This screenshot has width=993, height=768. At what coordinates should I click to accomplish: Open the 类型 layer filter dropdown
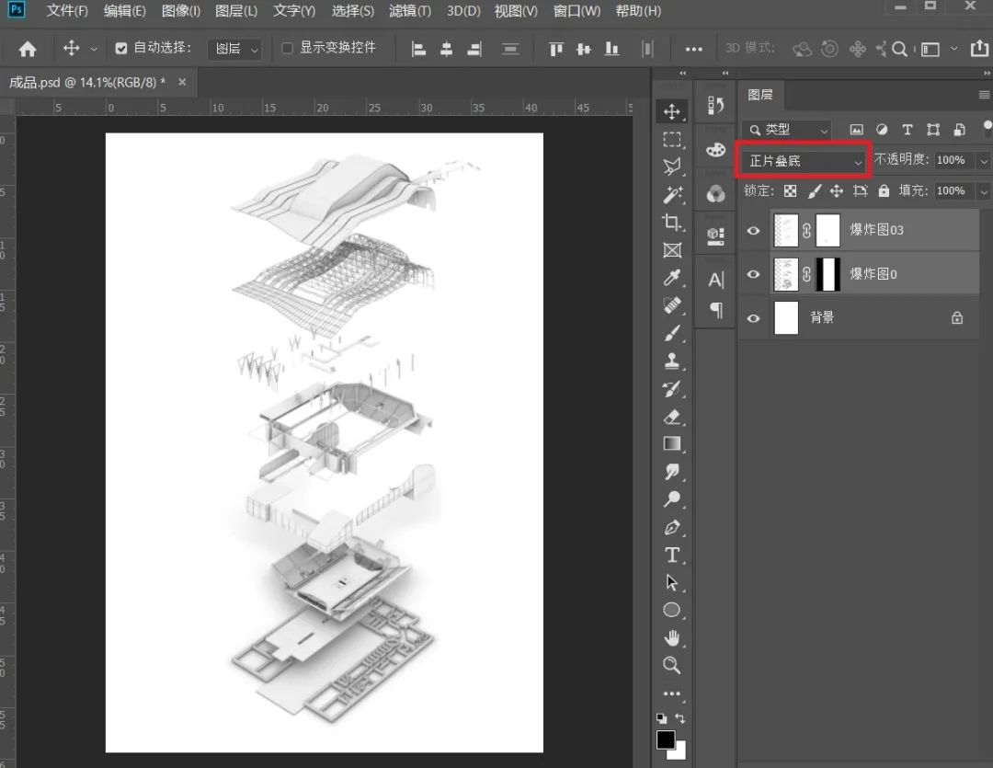[x=786, y=130]
